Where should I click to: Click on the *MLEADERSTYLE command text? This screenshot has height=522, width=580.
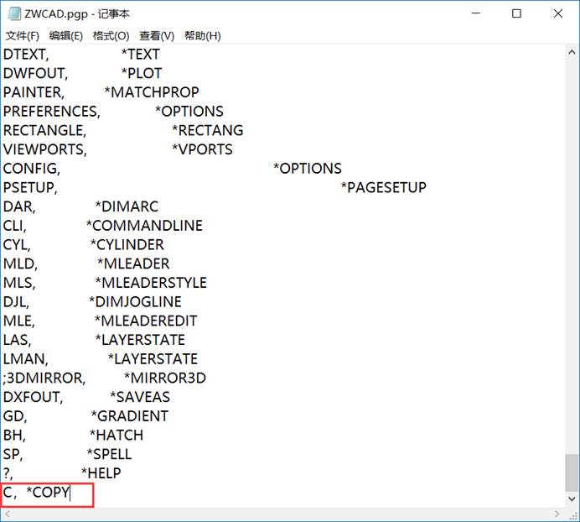pos(151,283)
